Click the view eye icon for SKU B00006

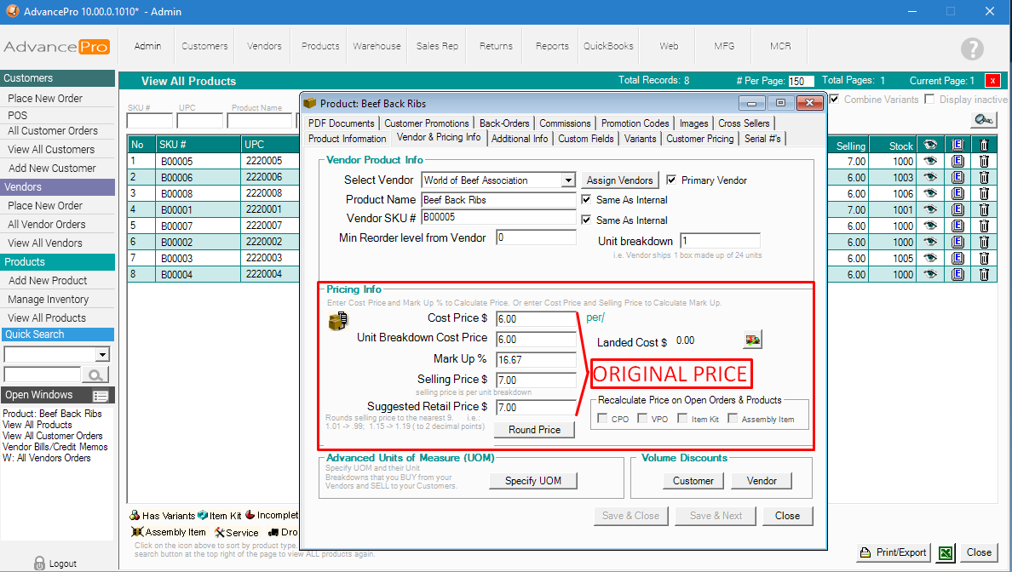point(930,177)
